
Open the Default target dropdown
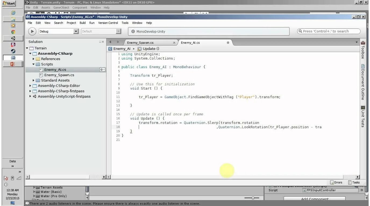tap(101, 31)
